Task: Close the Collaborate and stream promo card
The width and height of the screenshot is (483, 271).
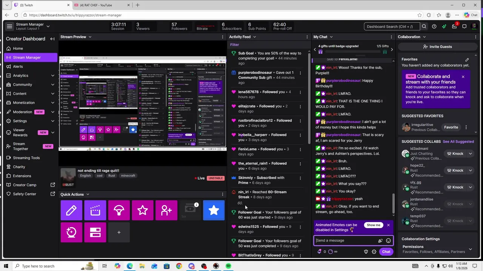Action: pos(463,77)
